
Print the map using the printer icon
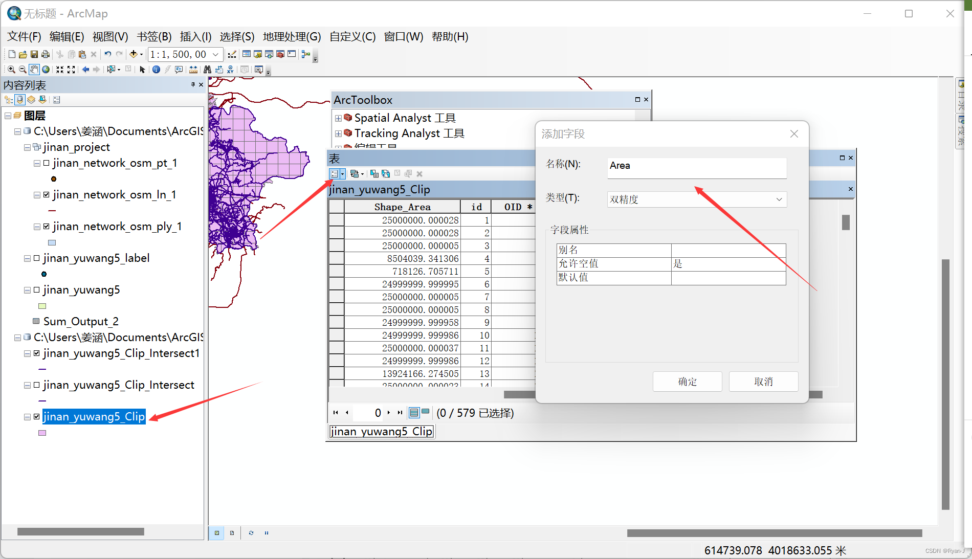[46, 54]
